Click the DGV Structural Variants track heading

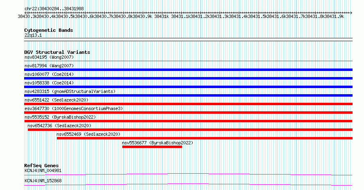pyautogui.click(x=57, y=52)
